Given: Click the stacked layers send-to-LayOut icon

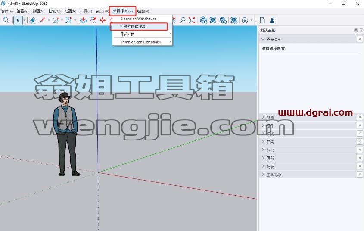Looking at the screenshot, I should [x=223, y=20].
